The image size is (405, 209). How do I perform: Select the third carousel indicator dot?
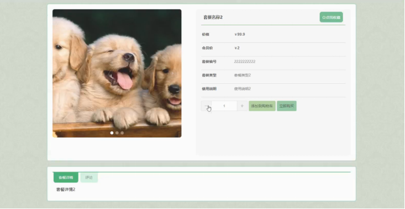click(122, 133)
